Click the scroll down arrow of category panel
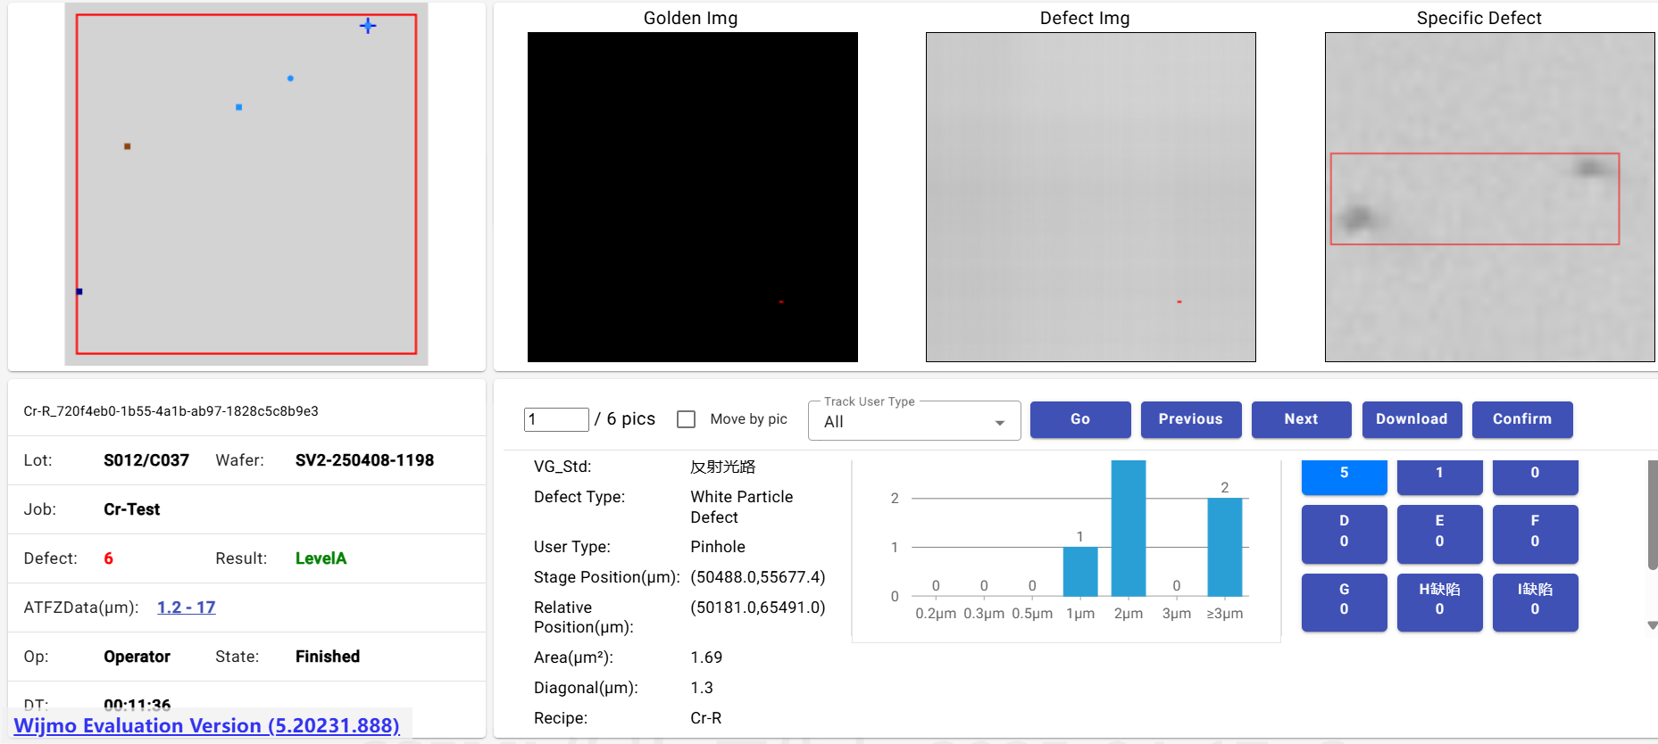 click(x=1652, y=625)
